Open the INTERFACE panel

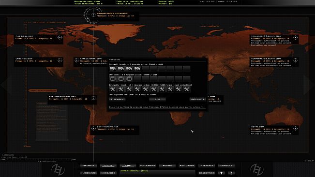[x=207, y=165]
